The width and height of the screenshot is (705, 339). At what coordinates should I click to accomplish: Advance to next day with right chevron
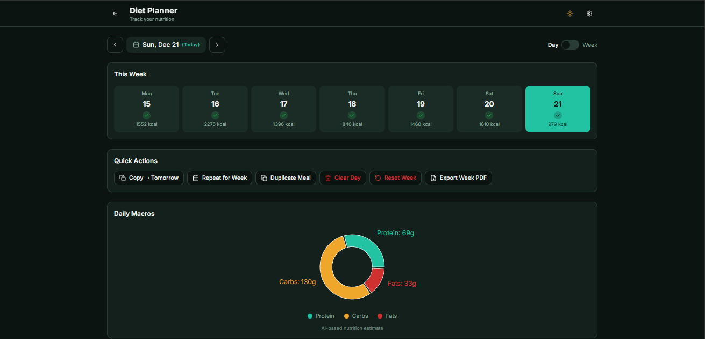click(x=217, y=45)
